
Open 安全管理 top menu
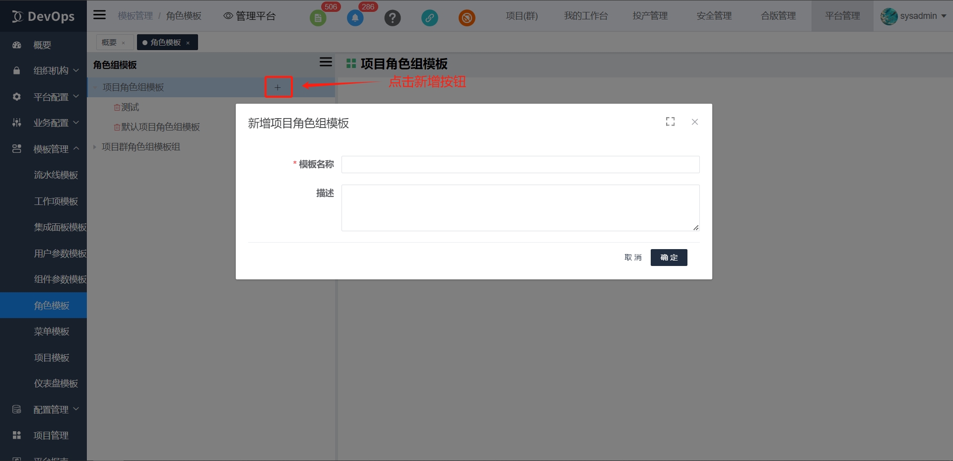coord(714,16)
